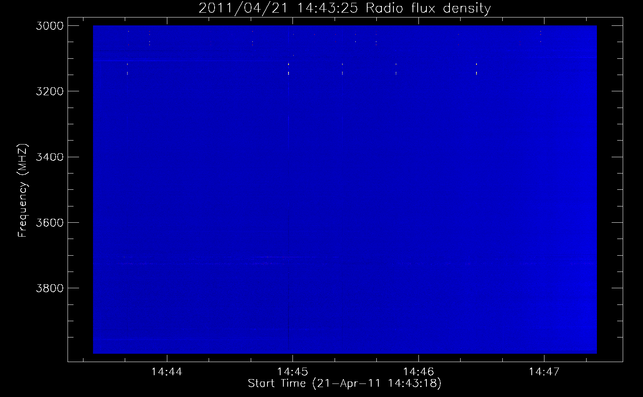Screen dimensions: 643x397
Task: Click the plot title "Radio flux density"
Action: pyautogui.click(x=428, y=8)
